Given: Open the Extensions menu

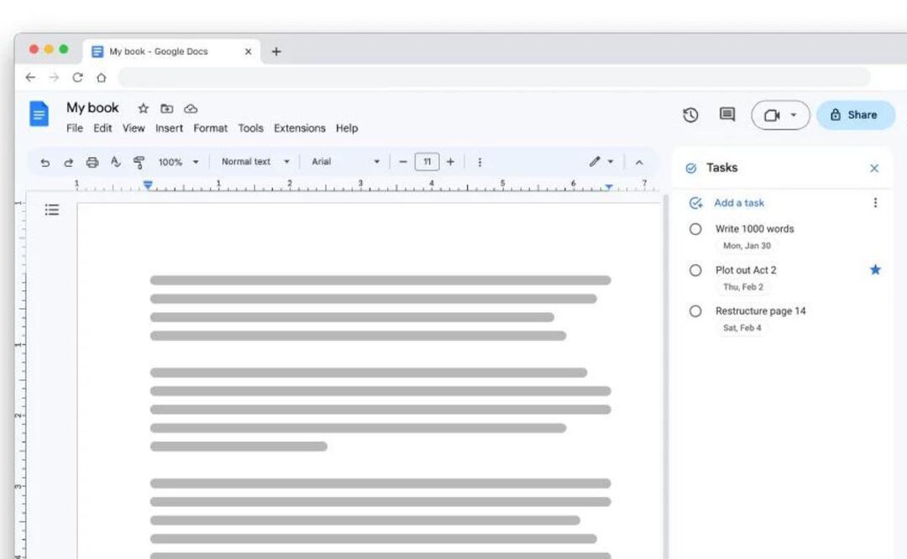Looking at the screenshot, I should [x=299, y=128].
